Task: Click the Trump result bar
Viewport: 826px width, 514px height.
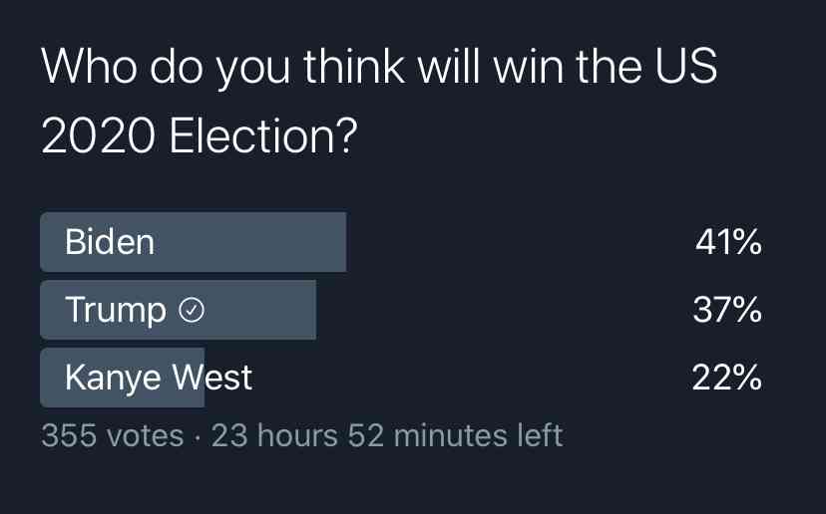Action: pos(178,310)
